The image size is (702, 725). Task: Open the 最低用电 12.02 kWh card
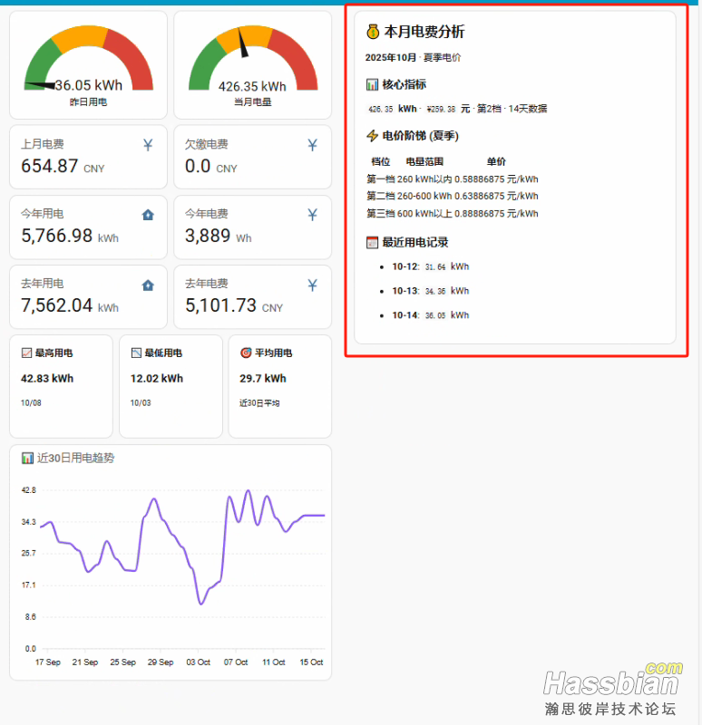tap(171, 385)
